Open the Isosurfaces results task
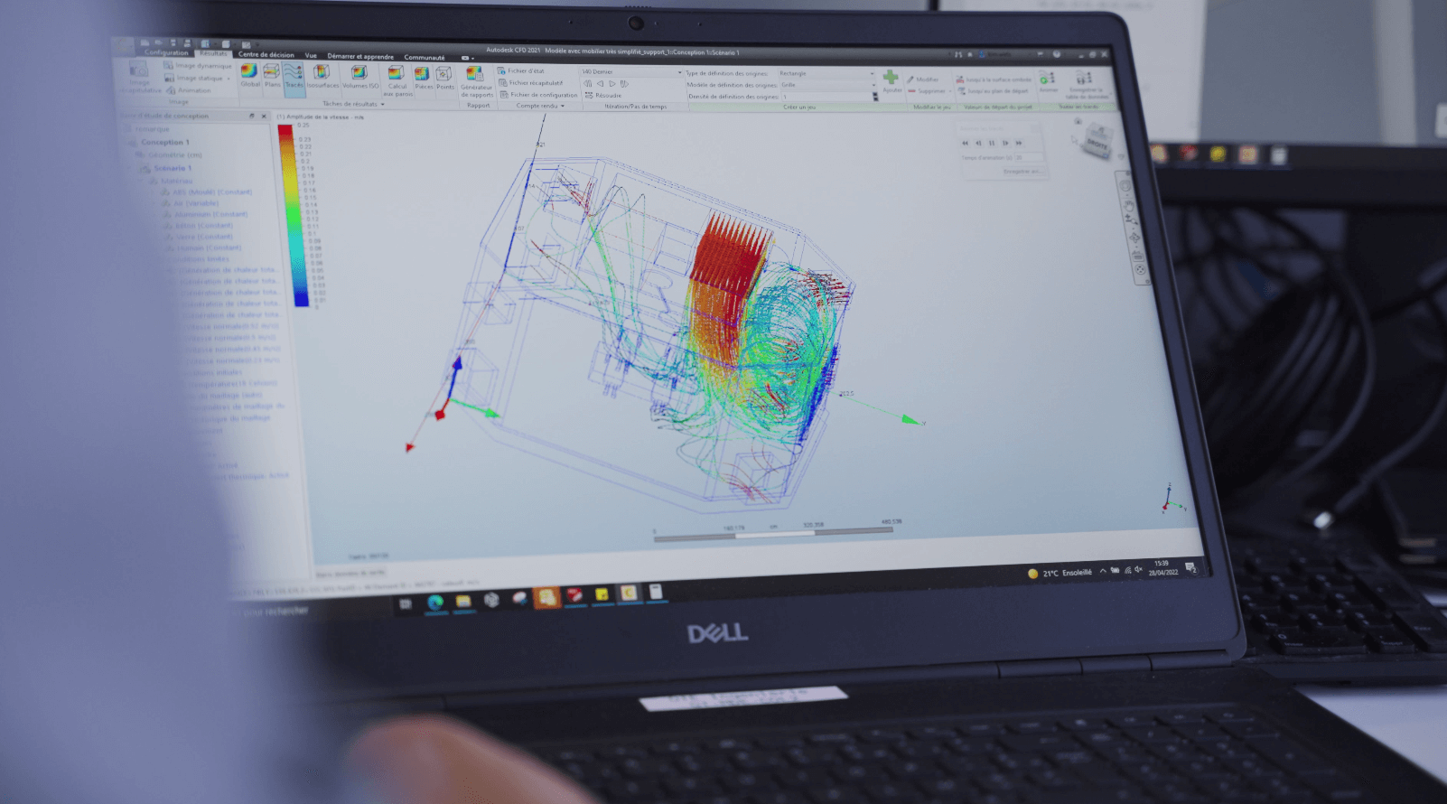Viewport: 1447px width, 804px height. click(x=322, y=77)
